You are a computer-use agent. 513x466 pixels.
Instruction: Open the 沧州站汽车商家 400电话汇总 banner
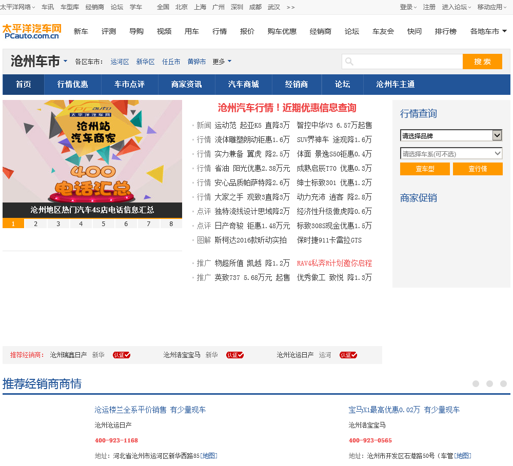pos(92,151)
